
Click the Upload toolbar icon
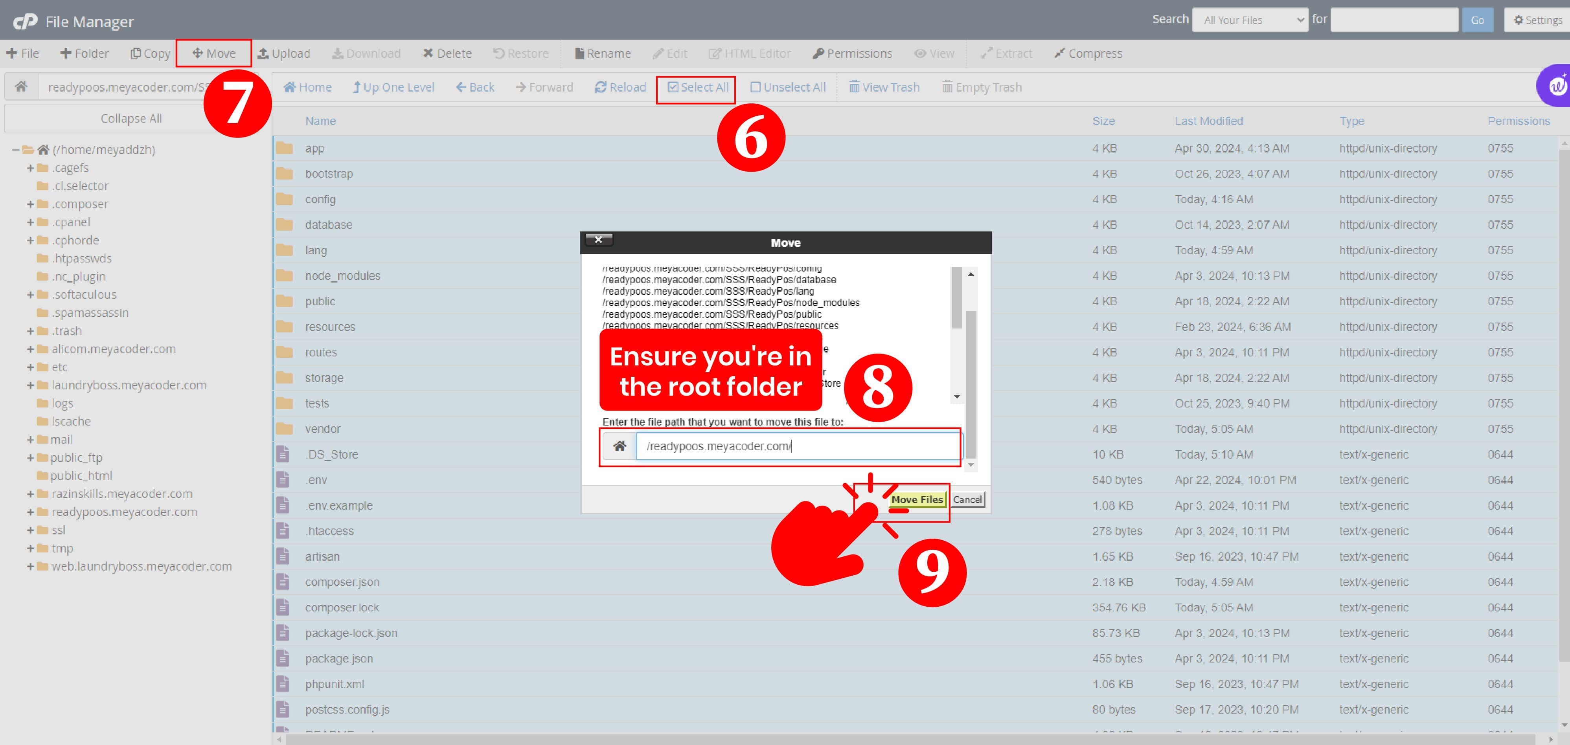tap(263, 53)
